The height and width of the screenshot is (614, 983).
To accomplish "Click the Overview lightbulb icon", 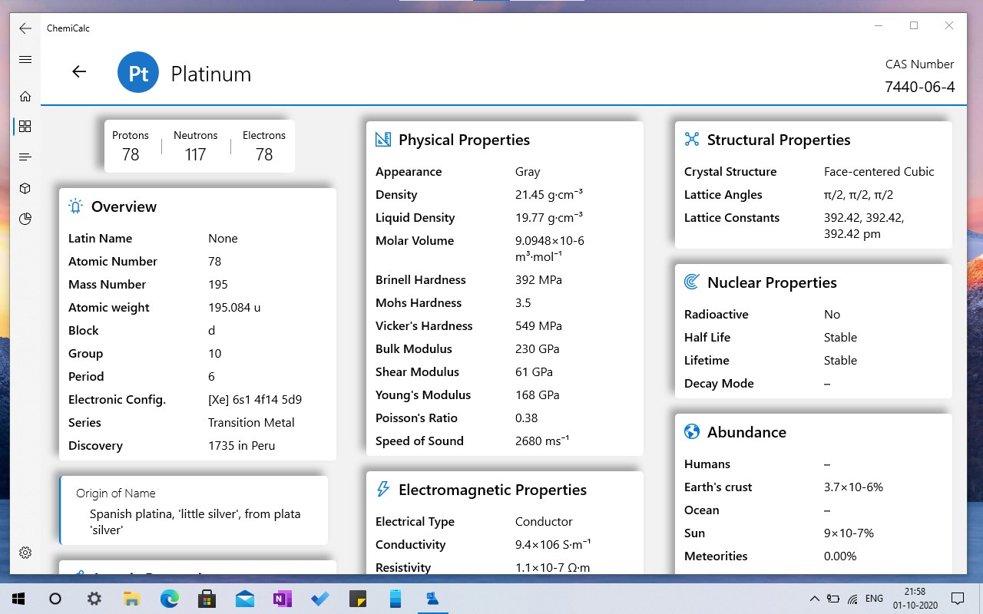I will pyautogui.click(x=75, y=206).
